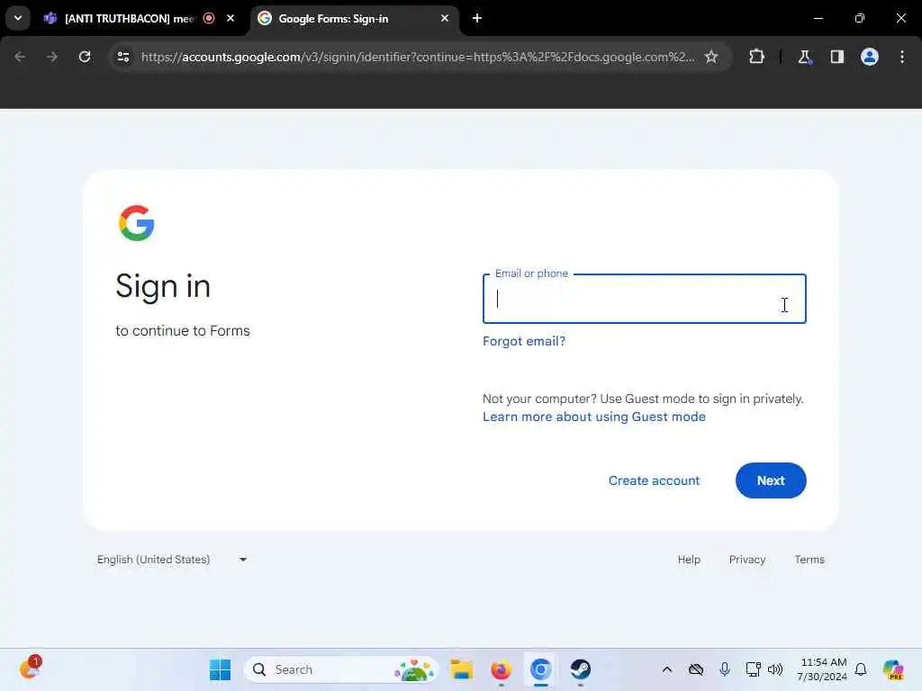Click the recording indicator on the meeting tab
The height and width of the screenshot is (691, 922).
tap(209, 18)
